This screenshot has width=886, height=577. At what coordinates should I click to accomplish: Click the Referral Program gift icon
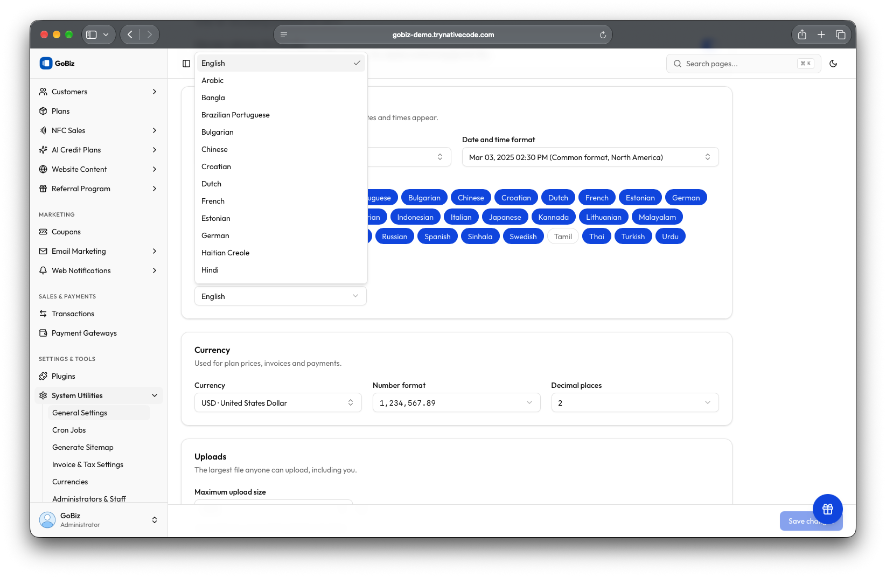tap(43, 189)
